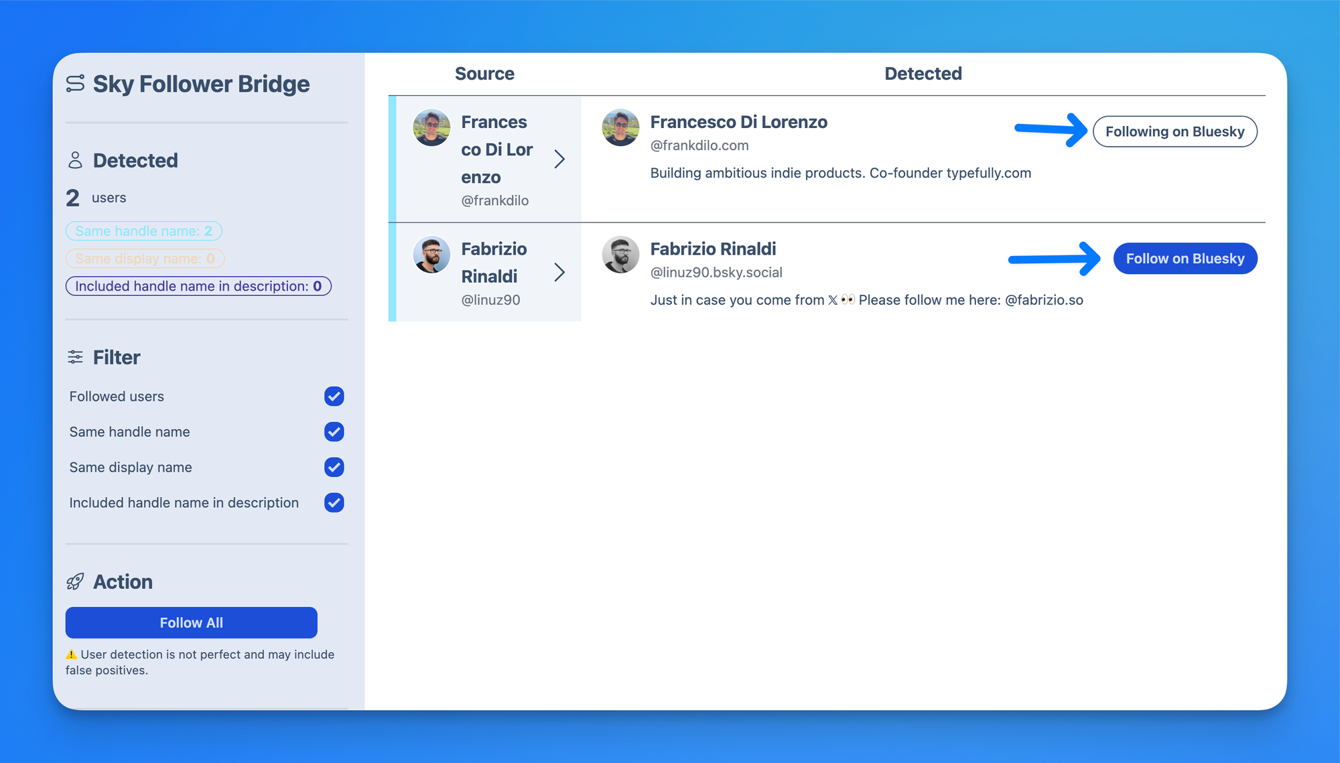This screenshot has height=763, width=1340.
Task: Click the rocket icon next to Action
Action: [x=76, y=581]
